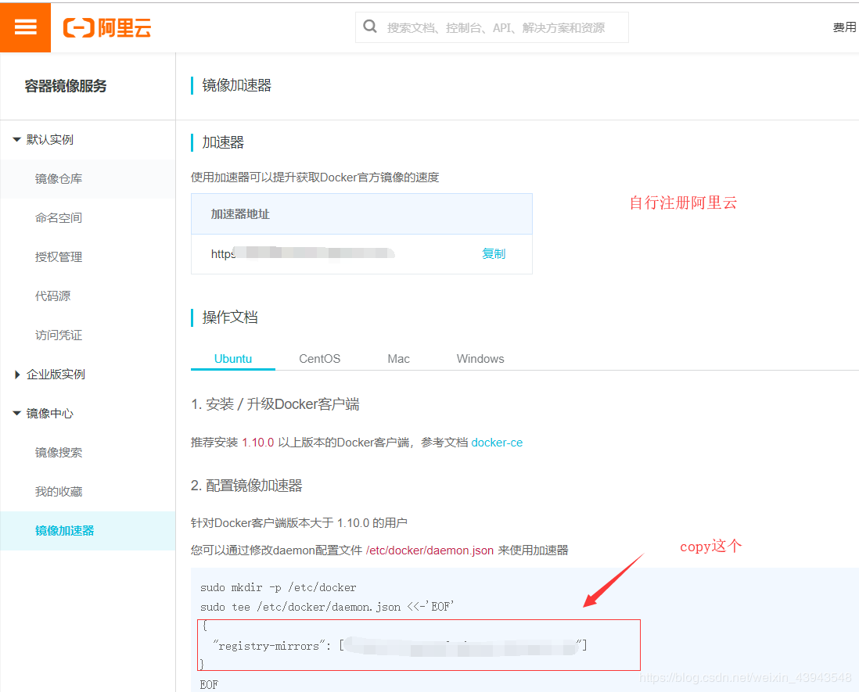
Task: Click the 'sudo tee /etc/docker/daemon.json' line
Action: [x=327, y=607]
